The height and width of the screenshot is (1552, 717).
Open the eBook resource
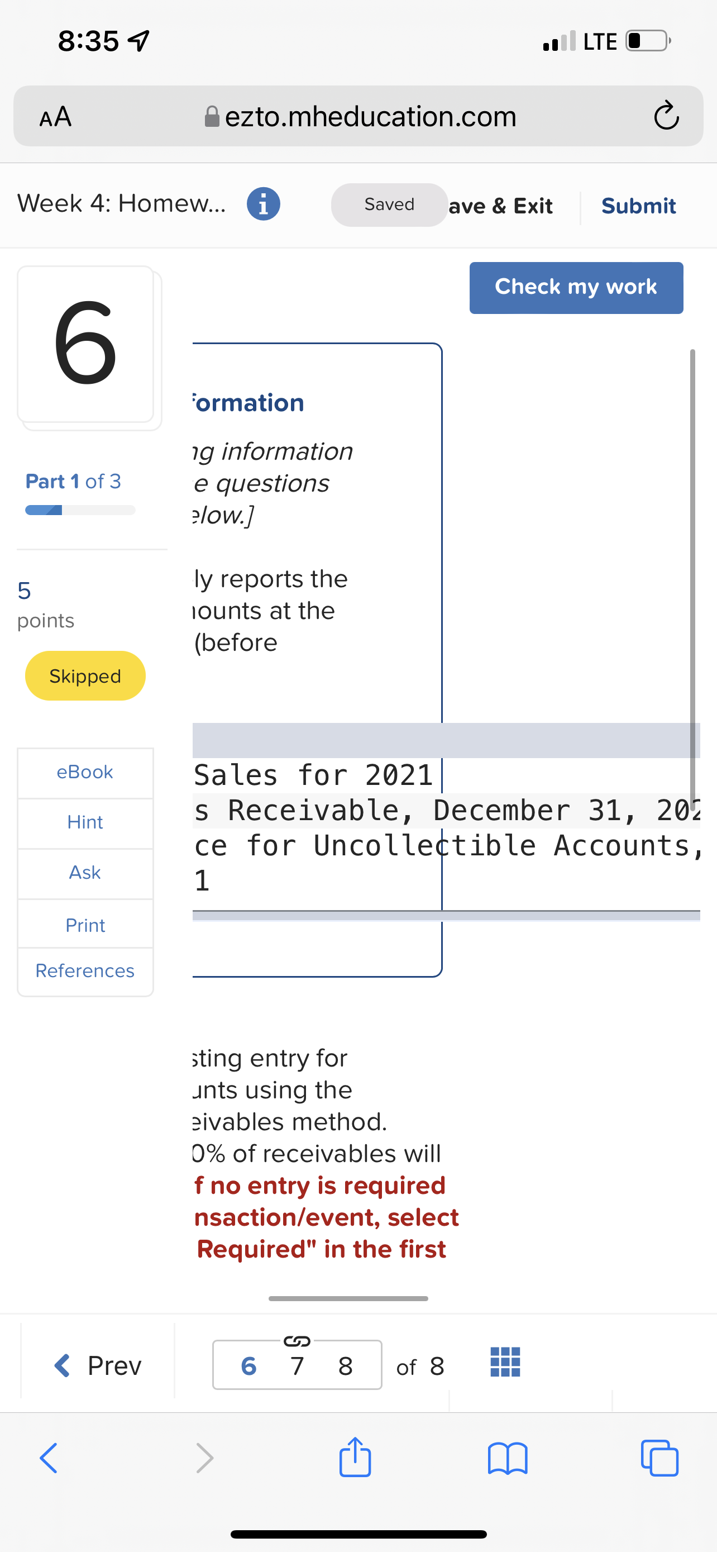[85, 772]
